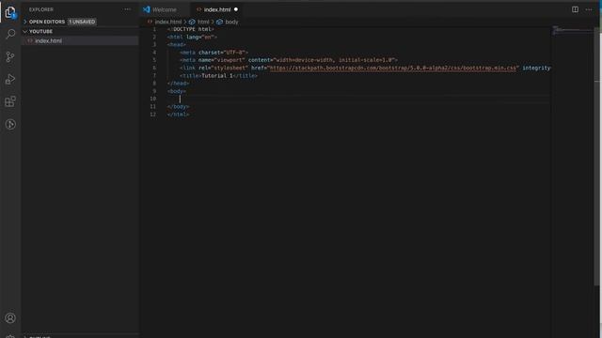Click the EXPLORER panel title
The width and height of the screenshot is (602, 338).
click(41, 9)
